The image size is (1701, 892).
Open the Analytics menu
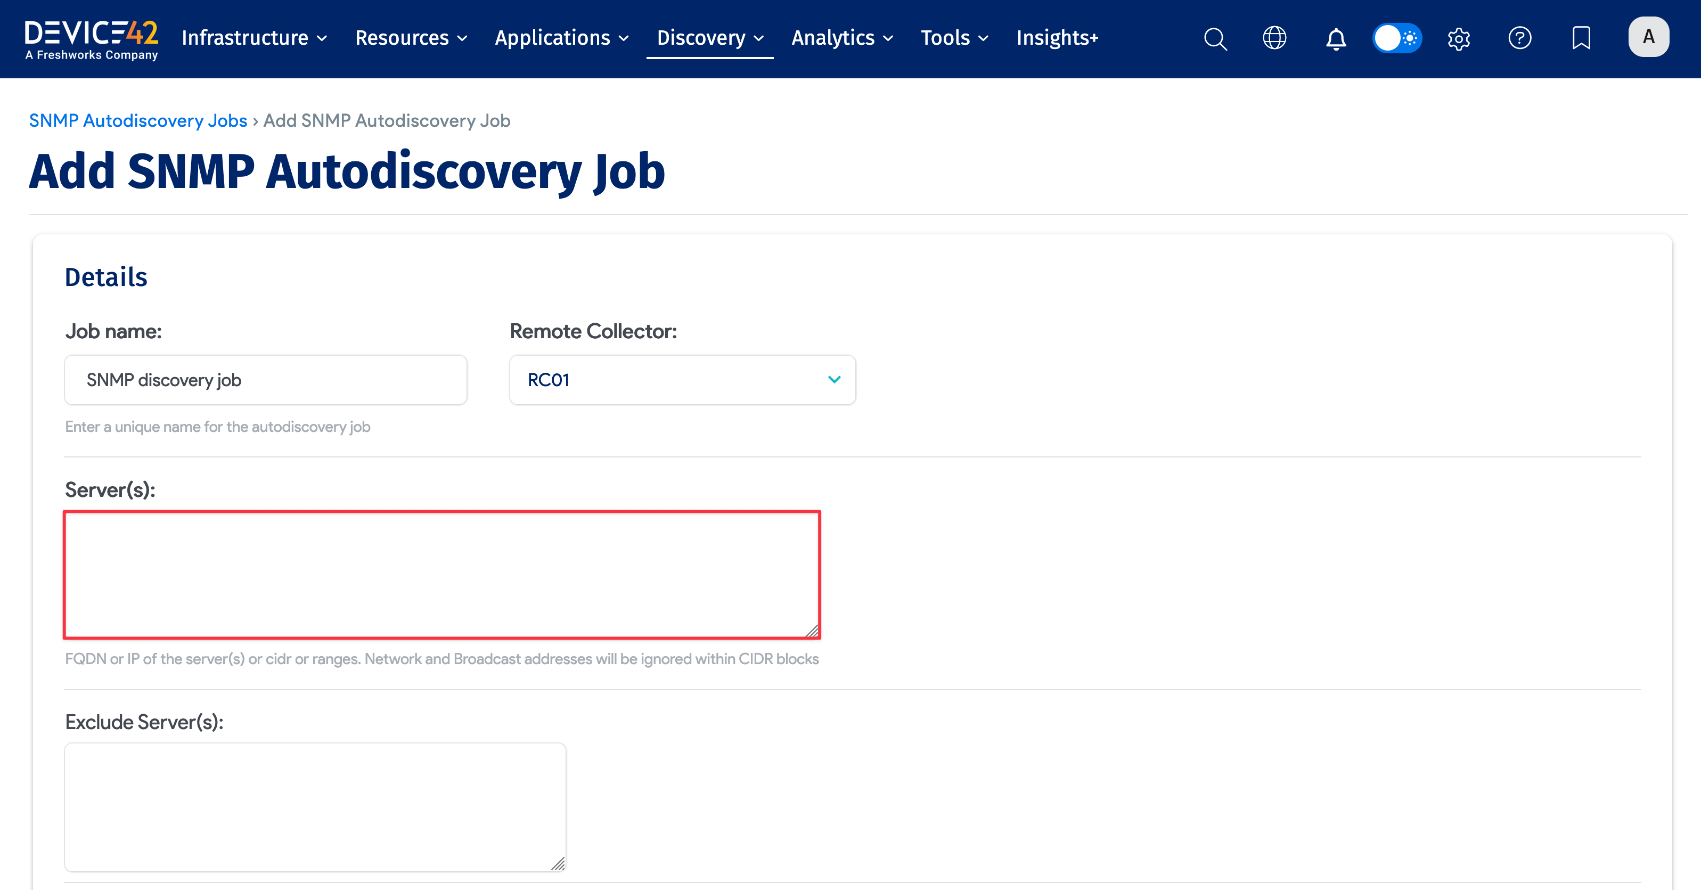(x=842, y=38)
